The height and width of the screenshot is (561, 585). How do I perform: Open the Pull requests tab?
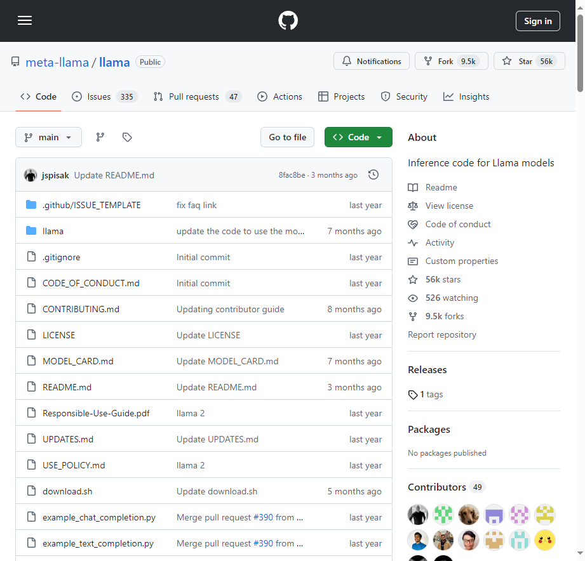click(x=198, y=96)
